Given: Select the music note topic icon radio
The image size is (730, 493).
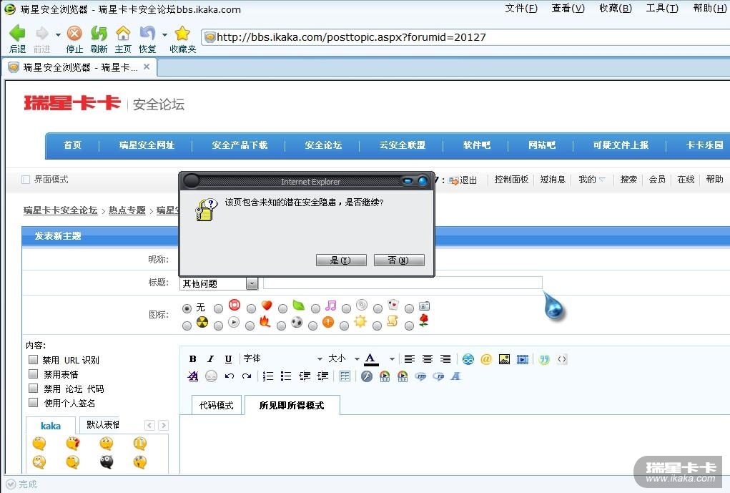Looking at the screenshot, I should [x=315, y=308].
